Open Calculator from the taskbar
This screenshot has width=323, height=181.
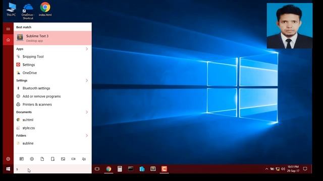pos(120,169)
